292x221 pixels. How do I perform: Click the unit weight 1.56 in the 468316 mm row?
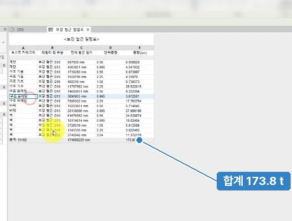pos(110,82)
